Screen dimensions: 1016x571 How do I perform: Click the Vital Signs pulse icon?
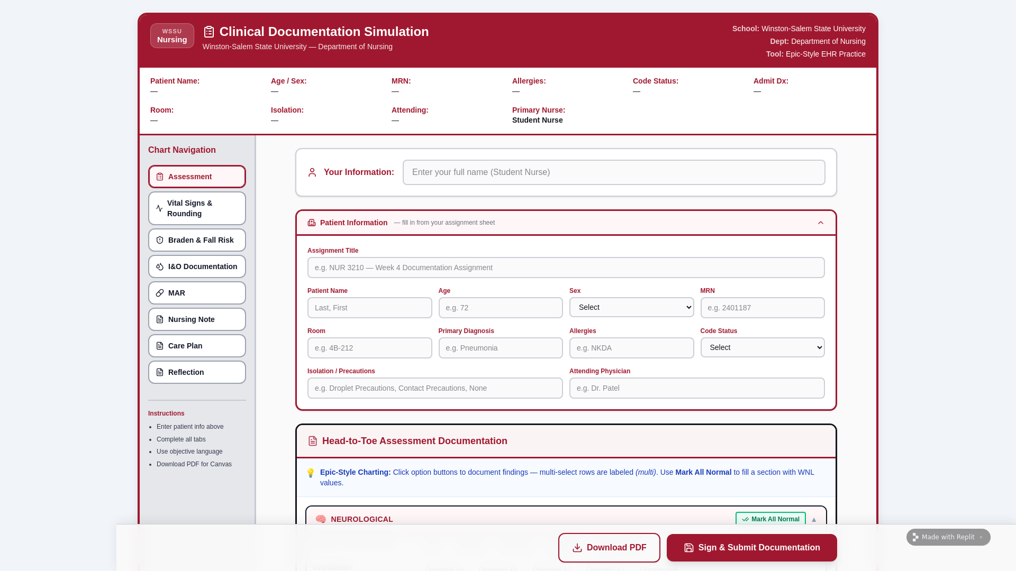(159, 208)
